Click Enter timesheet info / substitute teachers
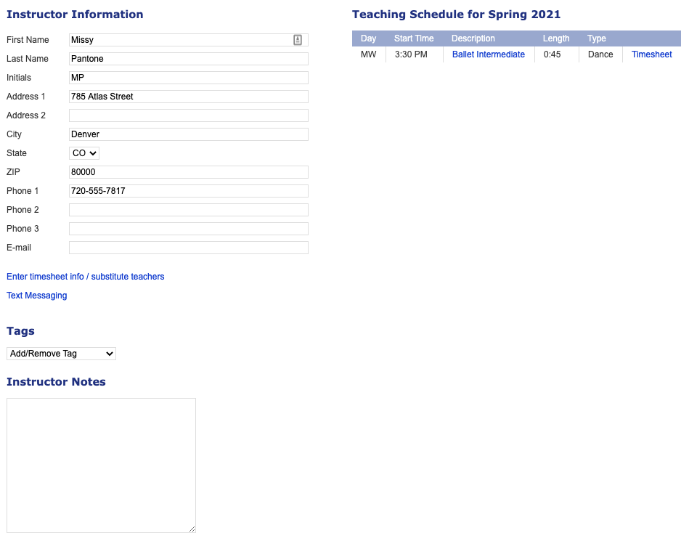Screen dimensions: 689x541 [85, 277]
